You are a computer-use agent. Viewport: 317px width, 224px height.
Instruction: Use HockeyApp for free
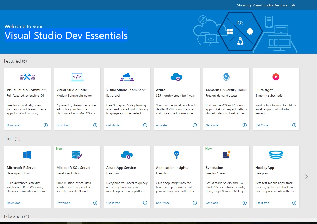pos(262,203)
